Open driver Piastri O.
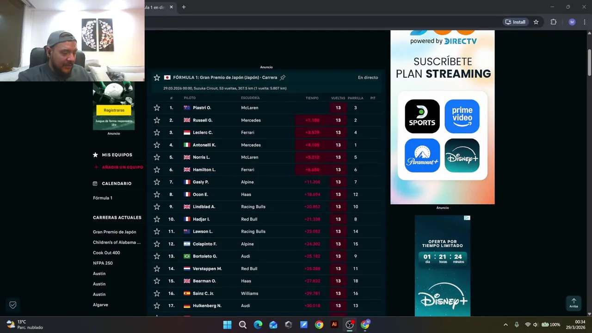The width and height of the screenshot is (592, 333). click(x=202, y=108)
